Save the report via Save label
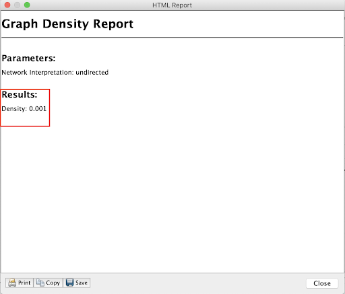This screenshot has height=294, width=345. (x=82, y=283)
